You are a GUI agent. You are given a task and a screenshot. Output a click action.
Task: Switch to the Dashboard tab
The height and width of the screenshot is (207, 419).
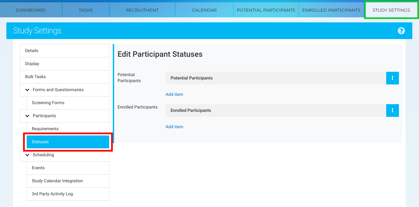pos(31,10)
